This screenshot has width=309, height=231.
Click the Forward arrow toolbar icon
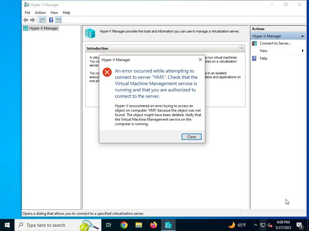point(33,20)
